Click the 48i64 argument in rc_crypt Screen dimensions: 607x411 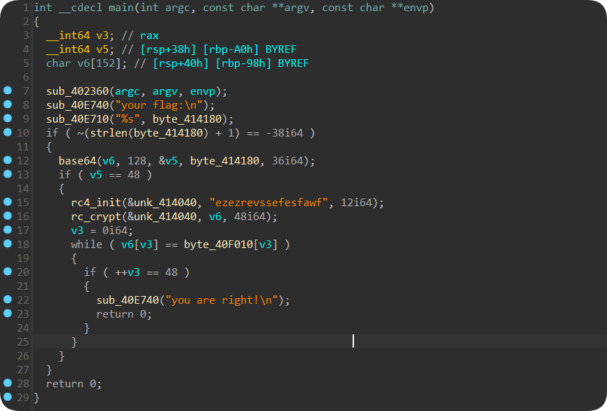pos(249,217)
